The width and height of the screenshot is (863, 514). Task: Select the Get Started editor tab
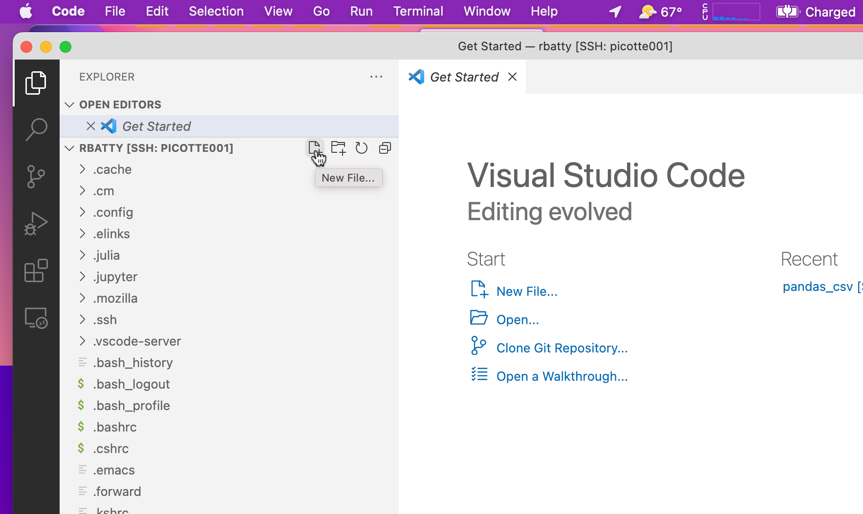462,77
